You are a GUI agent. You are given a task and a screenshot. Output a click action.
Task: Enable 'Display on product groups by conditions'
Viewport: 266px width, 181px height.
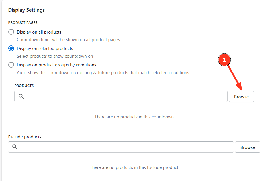click(x=11, y=65)
